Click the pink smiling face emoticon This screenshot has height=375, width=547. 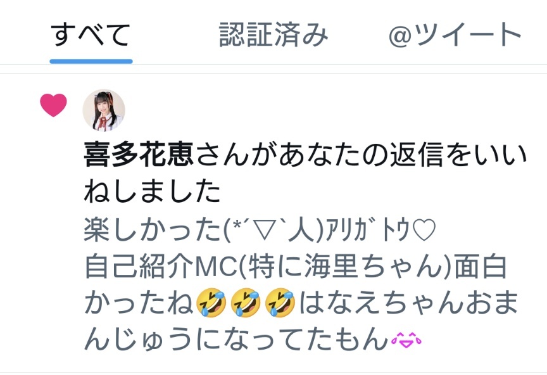(x=406, y=340)
